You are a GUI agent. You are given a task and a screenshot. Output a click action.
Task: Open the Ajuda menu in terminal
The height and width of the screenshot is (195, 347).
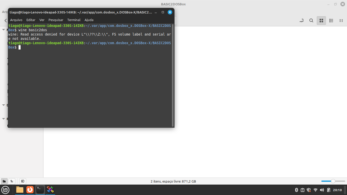[89, 20]
